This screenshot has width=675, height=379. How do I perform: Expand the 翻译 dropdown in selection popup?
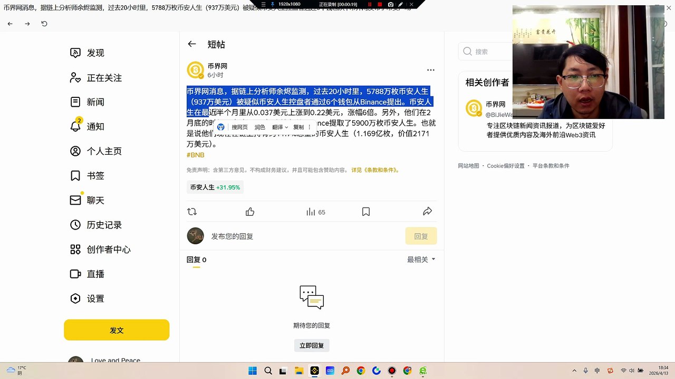279,127
